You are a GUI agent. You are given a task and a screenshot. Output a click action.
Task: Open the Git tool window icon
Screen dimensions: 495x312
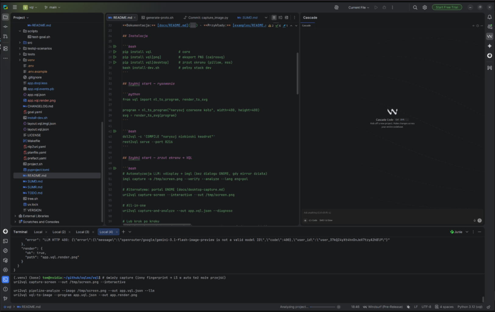click(x=5, y=299)
